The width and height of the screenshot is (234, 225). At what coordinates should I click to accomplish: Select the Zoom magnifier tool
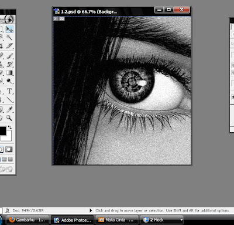pos(9,117)
